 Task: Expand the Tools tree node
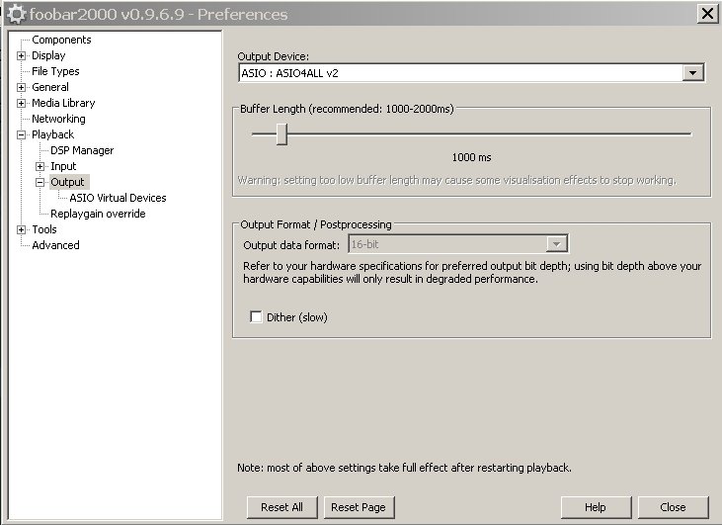click(21, 229)
